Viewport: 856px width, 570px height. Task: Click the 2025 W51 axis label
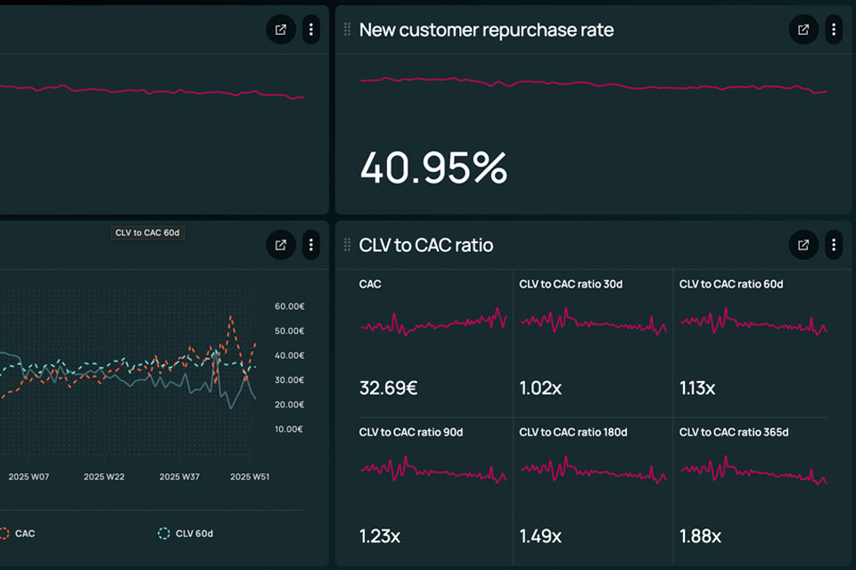(250, 476)
